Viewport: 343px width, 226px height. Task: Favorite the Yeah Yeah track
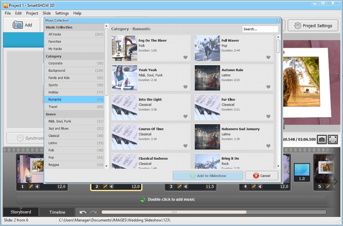click(x=185, y=87)
